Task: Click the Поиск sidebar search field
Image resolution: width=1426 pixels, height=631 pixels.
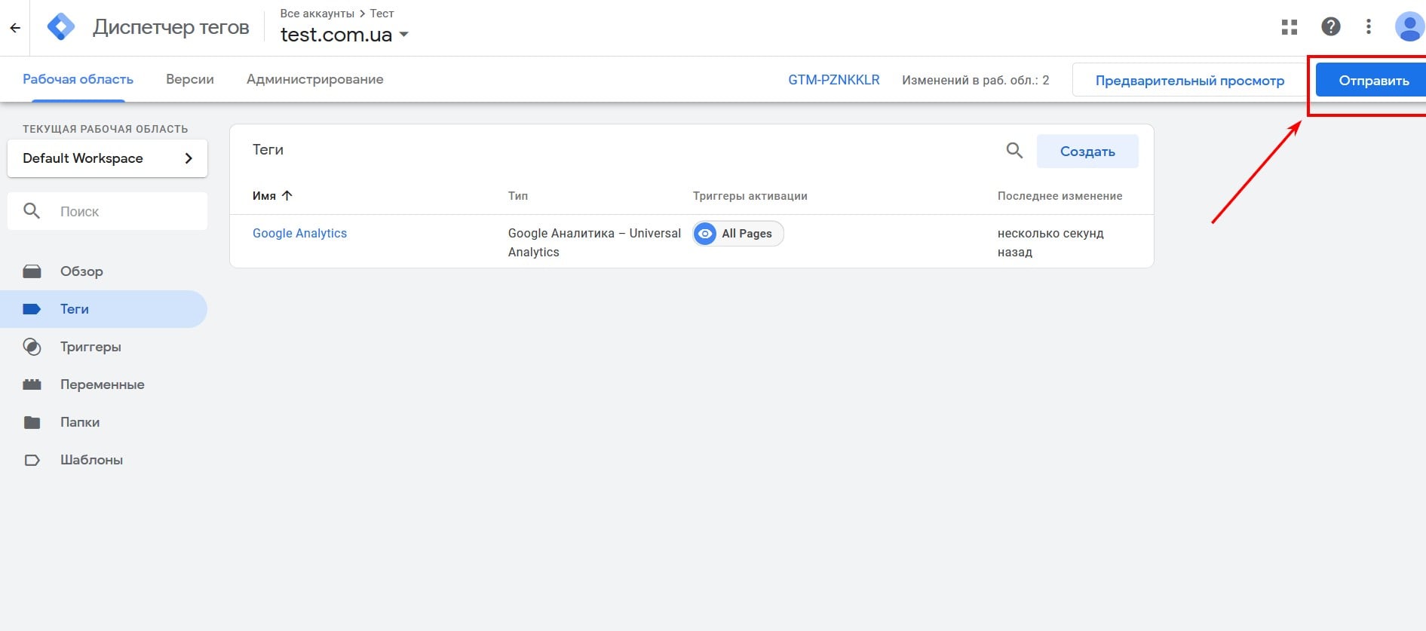Action: [121, 212]
